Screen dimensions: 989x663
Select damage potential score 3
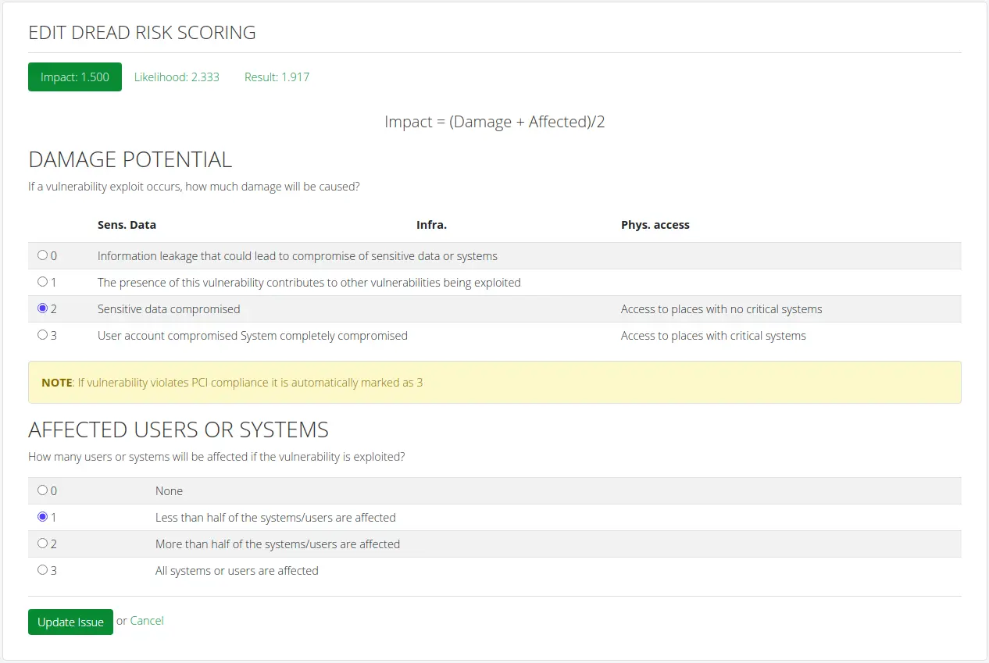click(x=43, y=335)
